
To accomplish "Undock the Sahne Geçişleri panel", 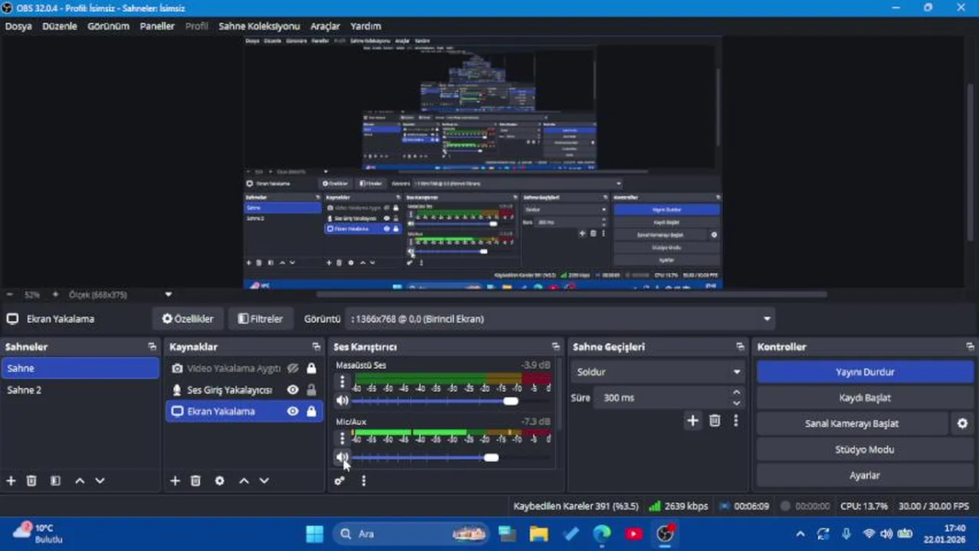I will point(739,347).
